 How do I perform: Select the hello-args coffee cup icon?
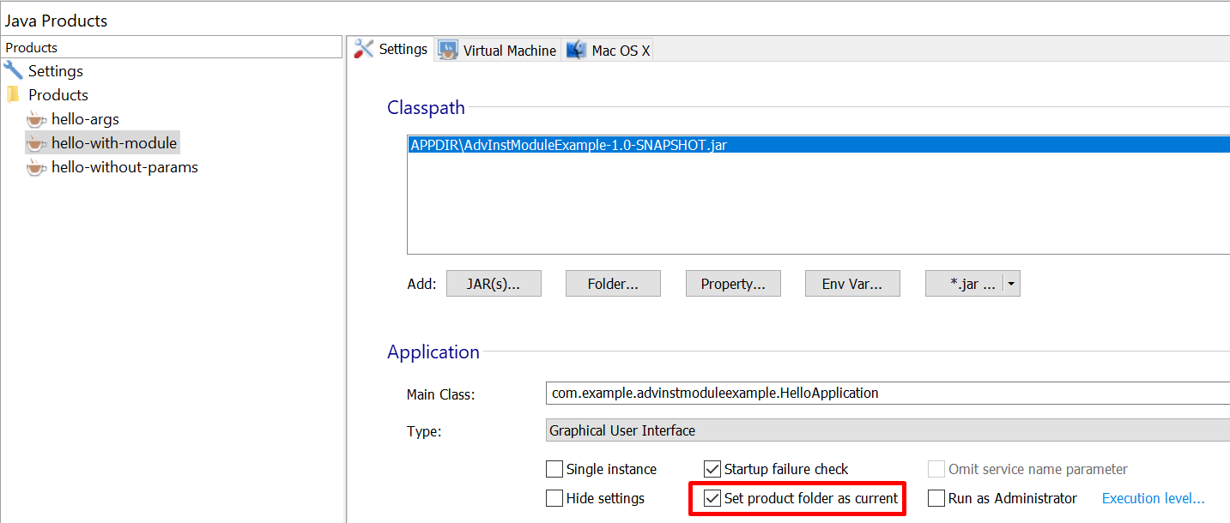(36, 119)
